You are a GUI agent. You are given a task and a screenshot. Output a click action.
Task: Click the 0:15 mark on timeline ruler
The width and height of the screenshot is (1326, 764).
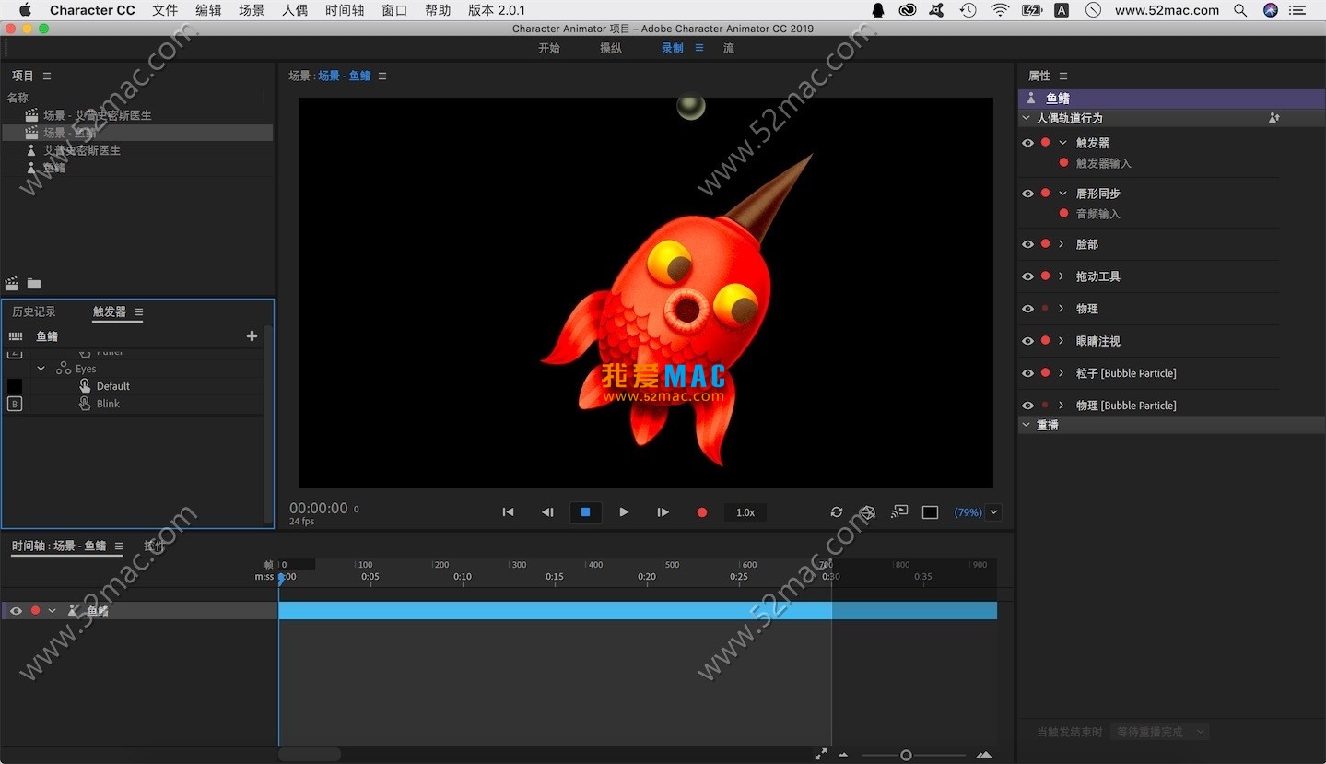[x=554, y=577]
